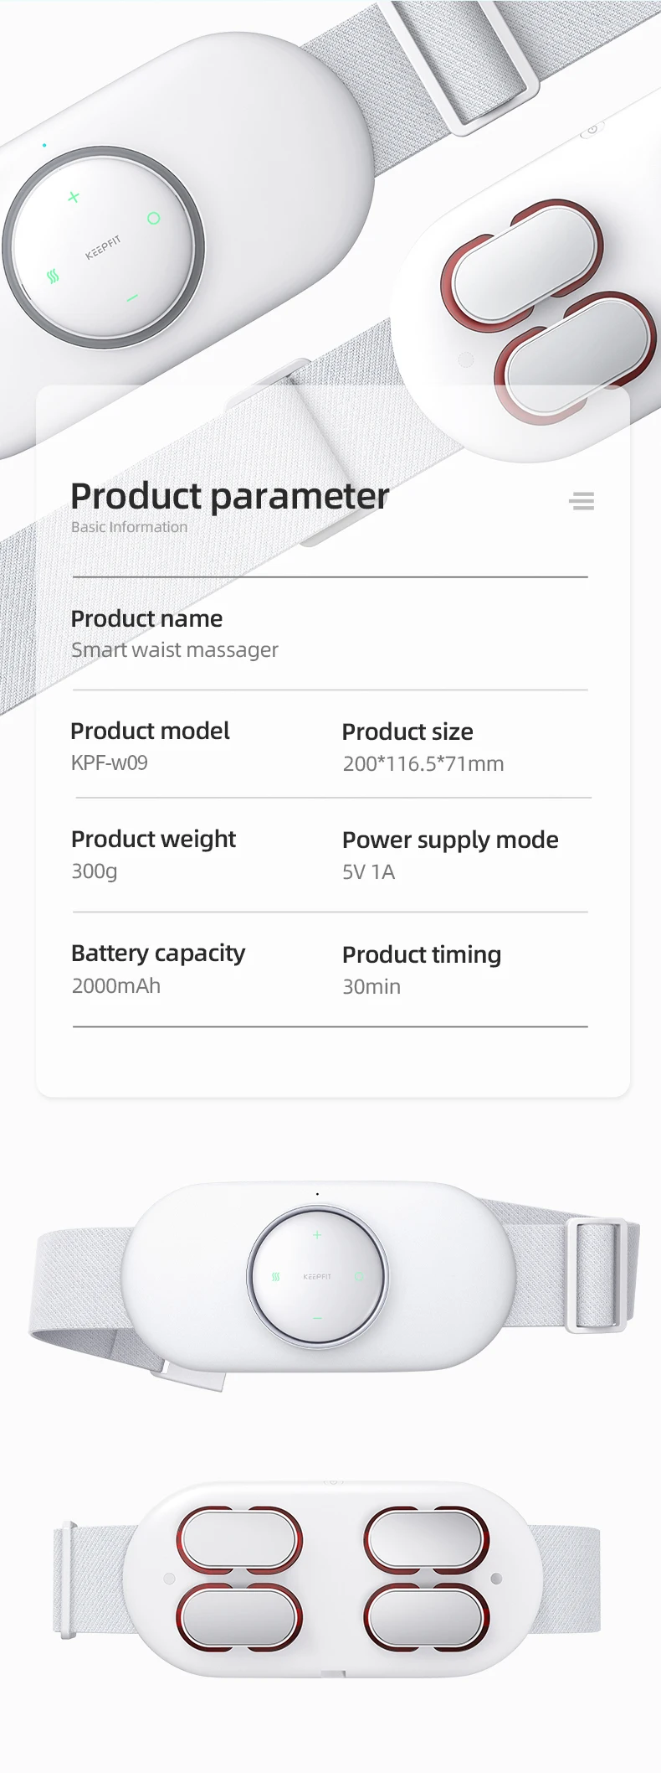Screen dimensions: 661x1773
Task: Tap the heat waves icon on top dial
Action: (x=54, y=276)
